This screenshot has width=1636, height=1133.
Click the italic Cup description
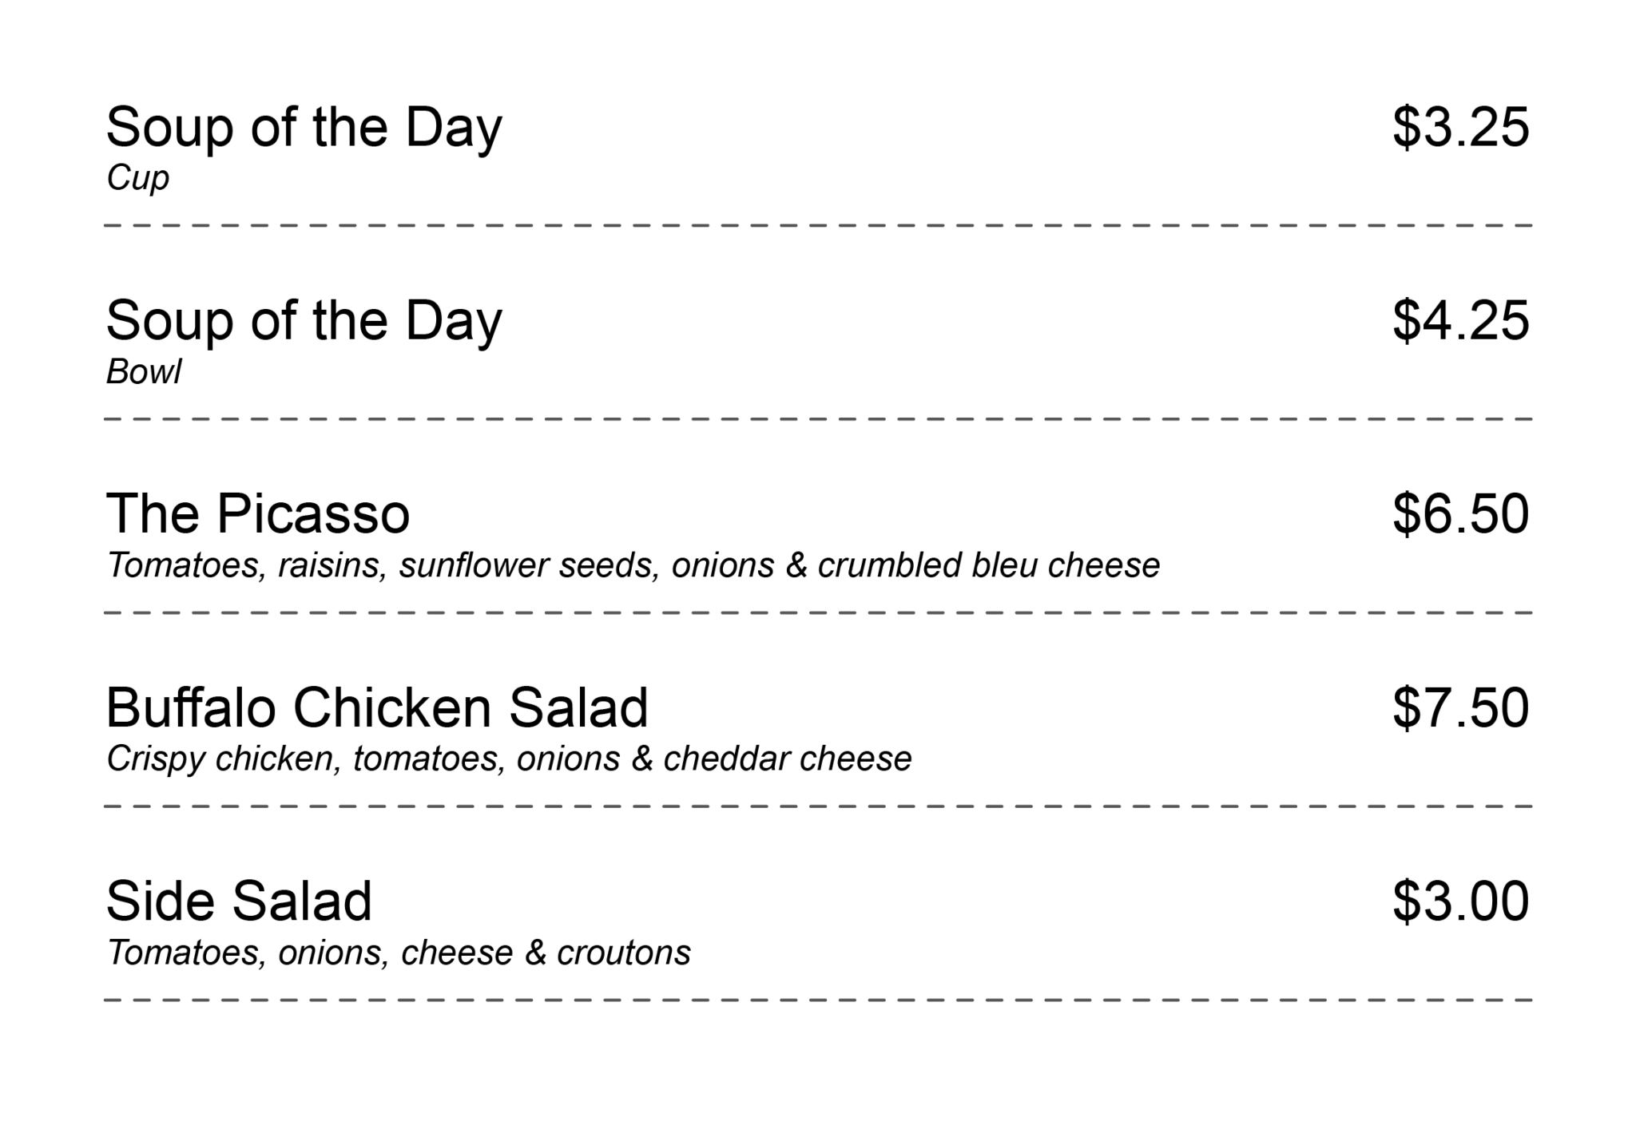coord(138,178)
